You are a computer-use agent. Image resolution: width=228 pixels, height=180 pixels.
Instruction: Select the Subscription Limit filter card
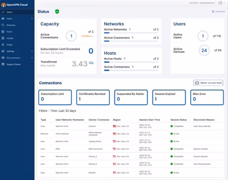coord(55,97)
